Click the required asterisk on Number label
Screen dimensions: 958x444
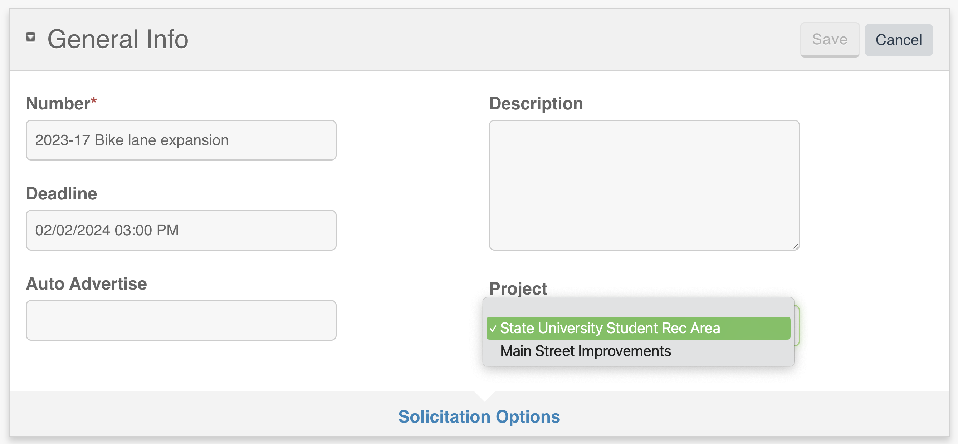pos(94,100)
